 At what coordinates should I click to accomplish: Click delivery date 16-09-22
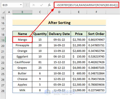pos(59,45)
